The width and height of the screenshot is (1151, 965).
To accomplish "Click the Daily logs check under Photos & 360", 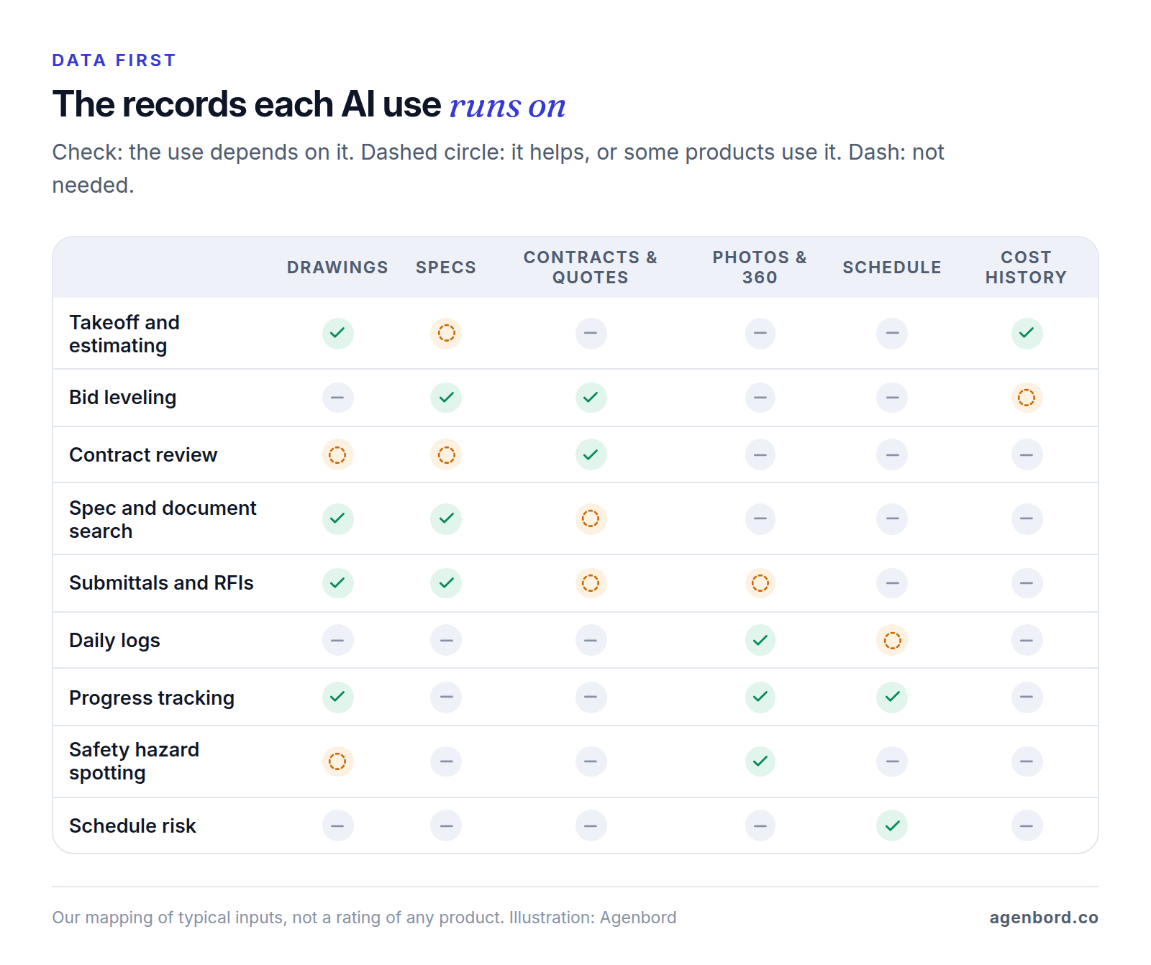I will [x=760, y=640].
